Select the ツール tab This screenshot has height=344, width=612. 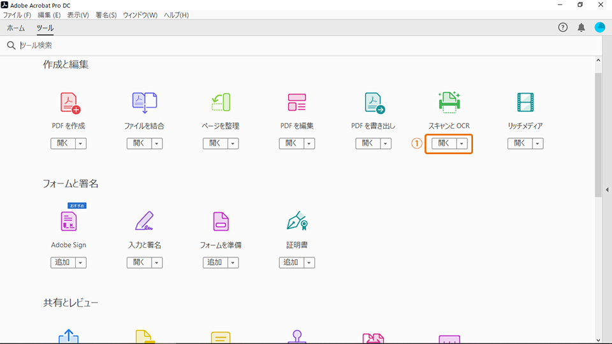point(45,28)
